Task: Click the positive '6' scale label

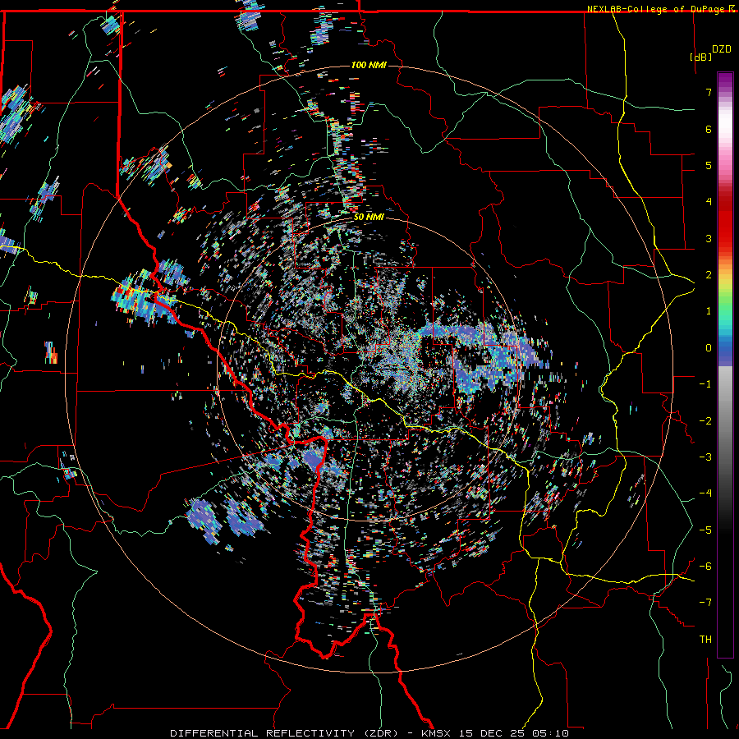Action: [709, 129]
